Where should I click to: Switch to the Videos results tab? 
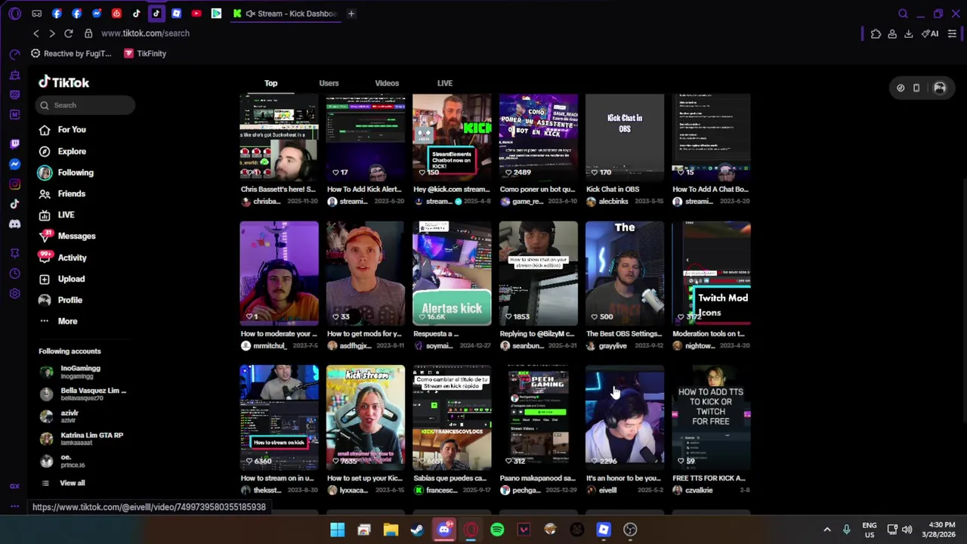pyautogui.click(x=387, y=83)
